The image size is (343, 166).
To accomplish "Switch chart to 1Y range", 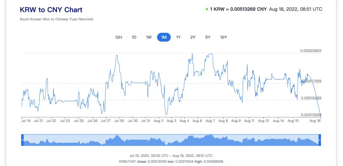I will tap(178, 37).
